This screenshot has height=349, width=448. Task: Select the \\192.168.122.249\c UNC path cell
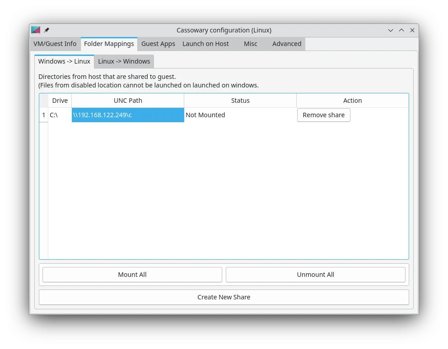128,115
